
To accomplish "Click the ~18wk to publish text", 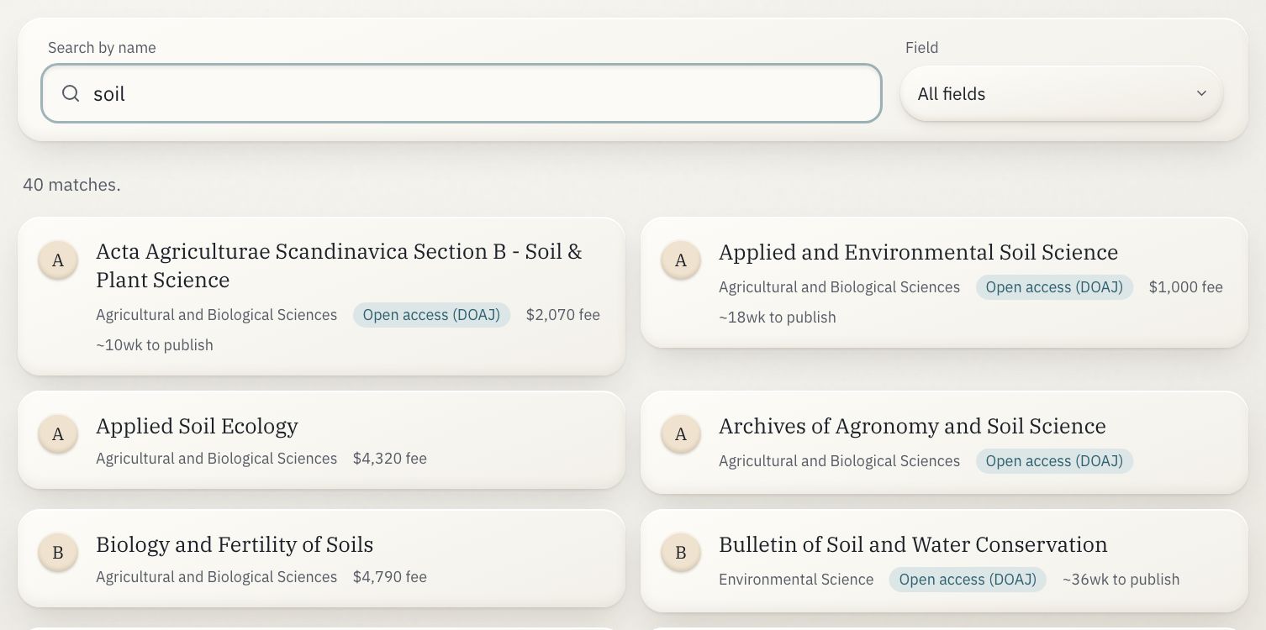I will tap(778, 318).
